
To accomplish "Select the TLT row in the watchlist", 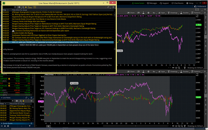I will pos(16,83).
